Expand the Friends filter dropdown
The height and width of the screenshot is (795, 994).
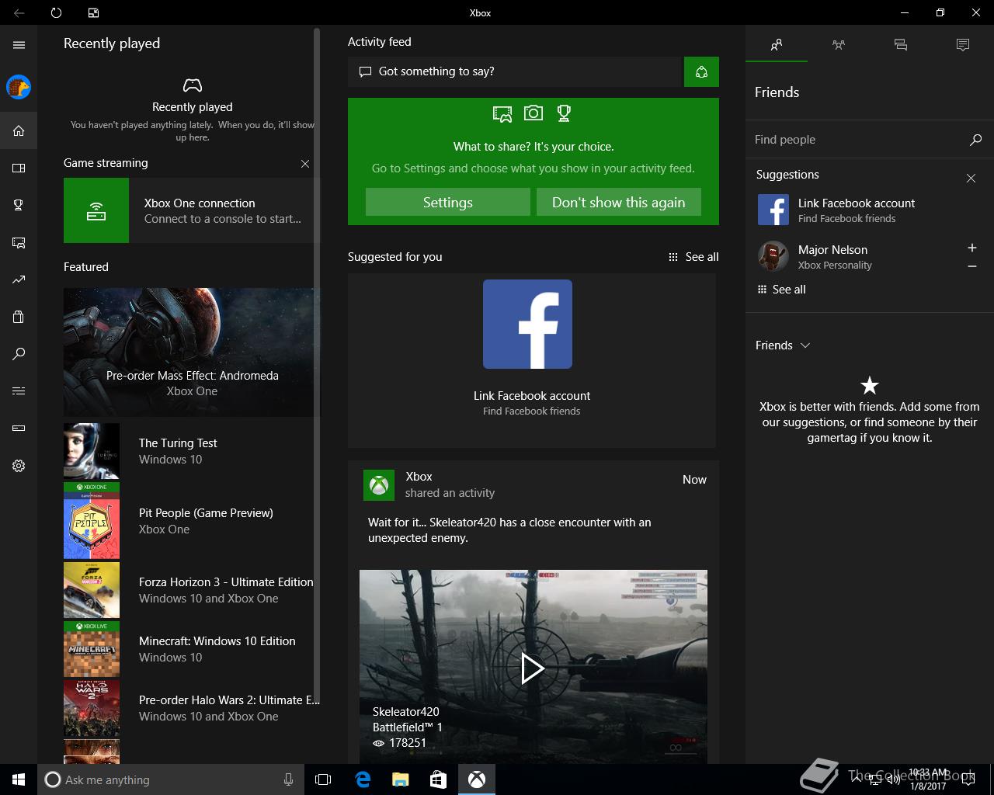pyautogui.click(x=783, y=345)
